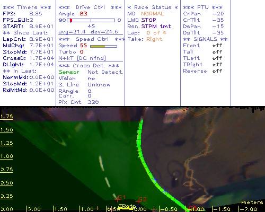Toggle the Tail signal off value
This screenshot has height=212, width=265.
[217, 52]
